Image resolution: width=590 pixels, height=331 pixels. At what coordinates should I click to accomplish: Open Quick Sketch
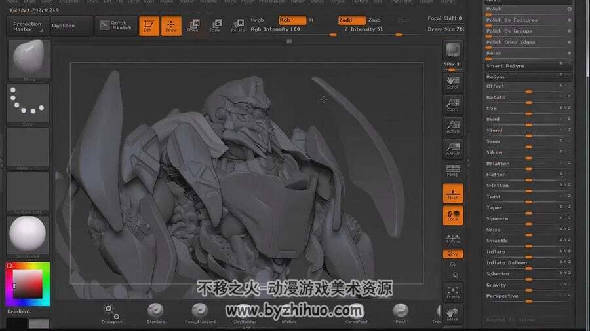(116, 26)
